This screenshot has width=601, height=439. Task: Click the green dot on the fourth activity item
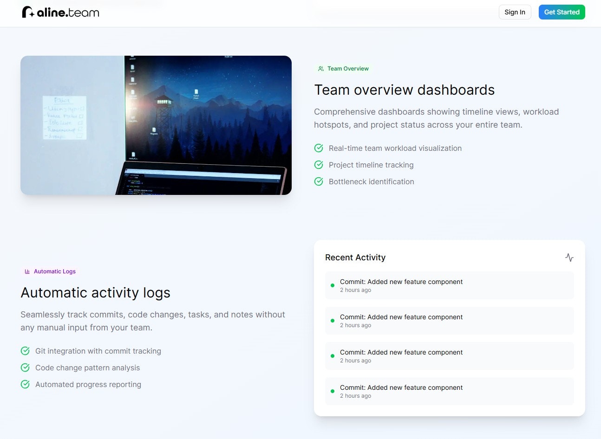[332, 391]
